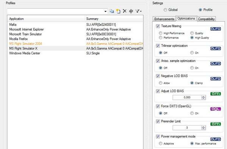227x149 pixels.
Task: Open the profile filter funnel menu
Action: click(x=138, y=11)
